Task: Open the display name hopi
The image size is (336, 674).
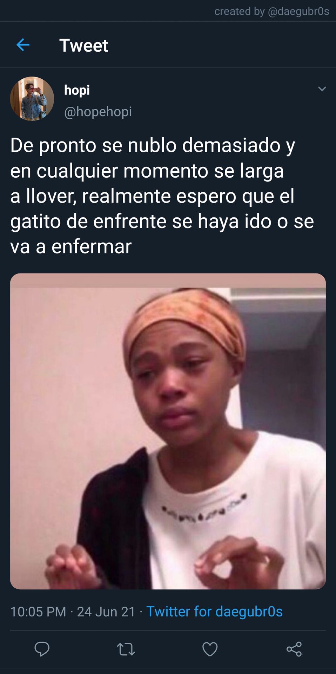Action: pos(77,90)
